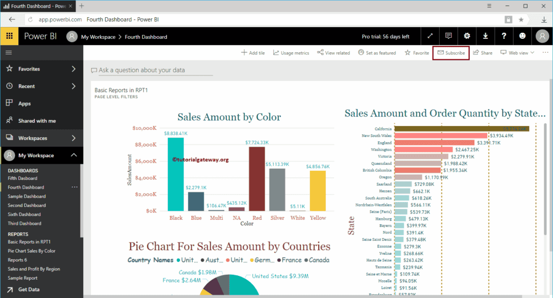Expand the Workspaces chevron

(73, 138)
